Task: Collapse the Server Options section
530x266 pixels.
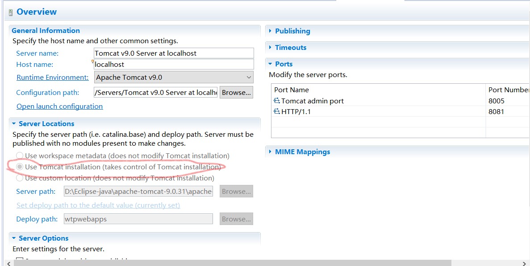Action: pyautogui.click(x=14, y=238)
